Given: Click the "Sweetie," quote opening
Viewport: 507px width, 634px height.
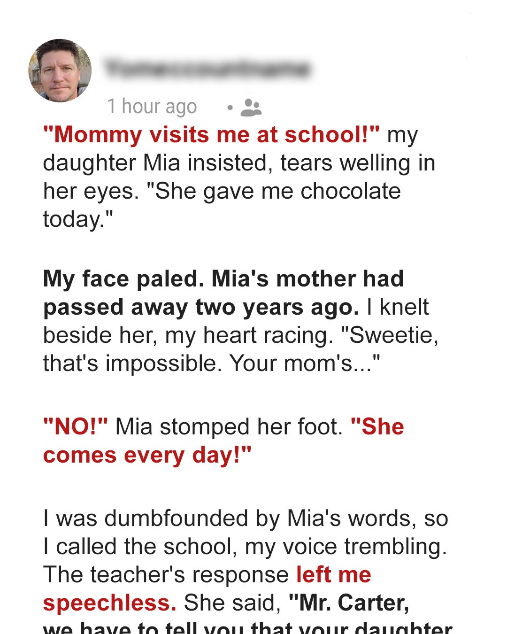Looking at the screenshot, I should pyautogui.click(x=390, y=335).
